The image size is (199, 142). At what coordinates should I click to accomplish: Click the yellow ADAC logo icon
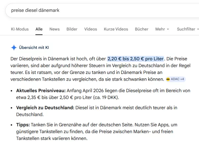(x=168, y=79)
